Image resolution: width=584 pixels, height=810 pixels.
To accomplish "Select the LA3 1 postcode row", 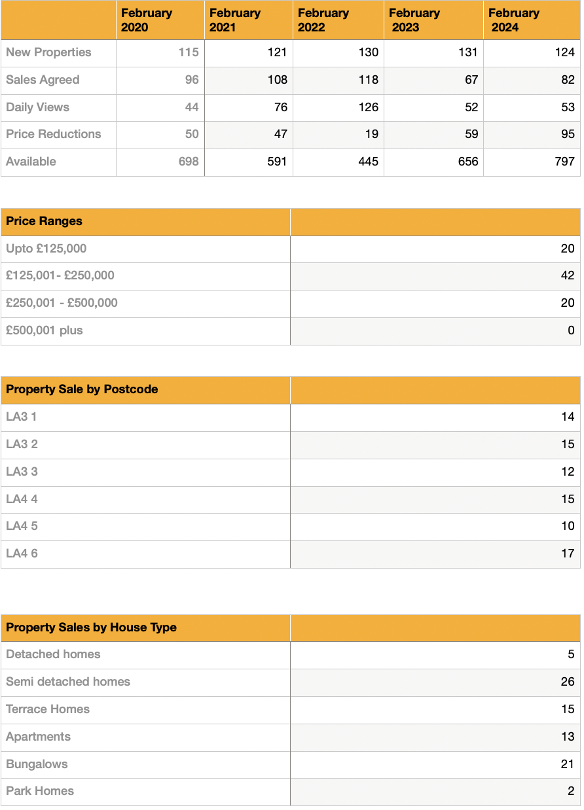I will pos(22,417).
